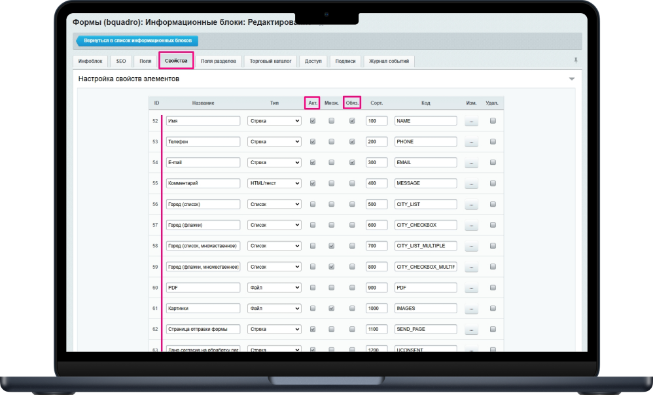Open the Торговый каталог tab
Viewport: 653px width, 395px height.
270,61
